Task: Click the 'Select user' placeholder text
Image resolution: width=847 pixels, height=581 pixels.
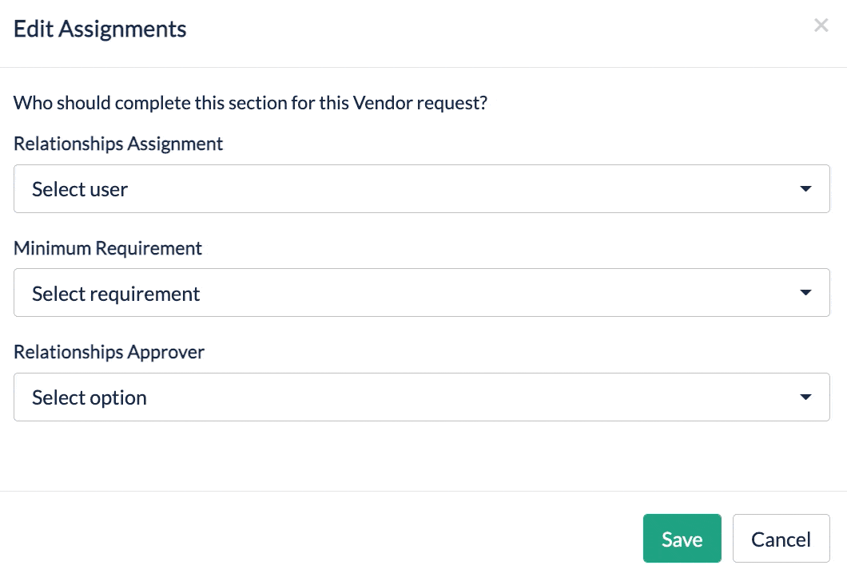Action: pos(80,189)
